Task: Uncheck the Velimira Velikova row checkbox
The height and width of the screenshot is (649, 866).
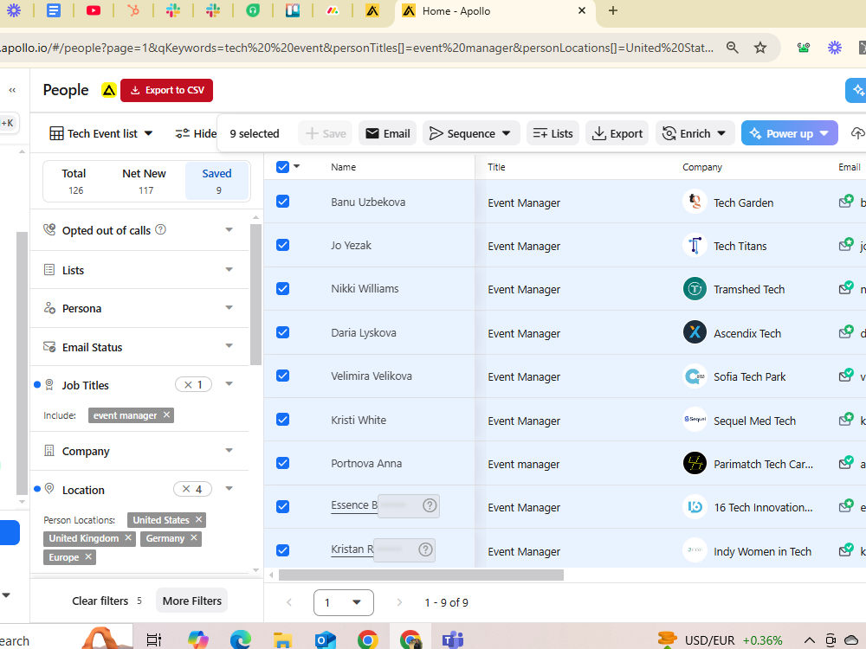Action: click(x=282, y=376)
